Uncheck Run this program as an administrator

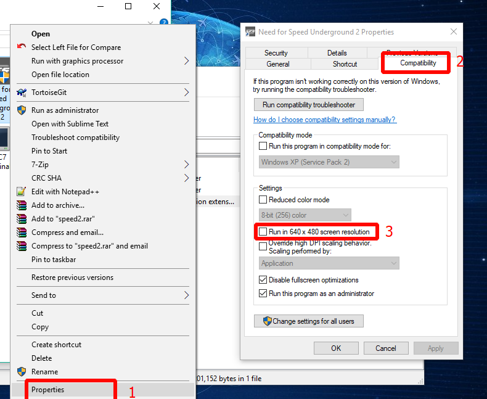pos(263,294)
